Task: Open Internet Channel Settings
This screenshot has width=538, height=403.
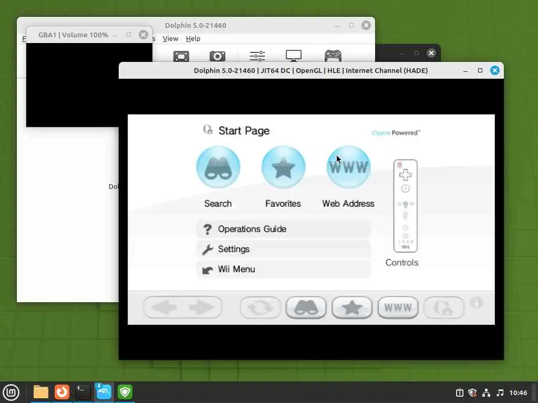Action: coord(283,249)
